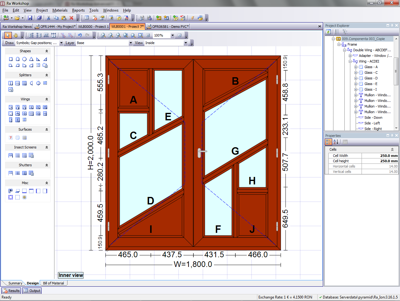Select the arrow pointer tool
The image size is (400, 301).
point(8,35)
